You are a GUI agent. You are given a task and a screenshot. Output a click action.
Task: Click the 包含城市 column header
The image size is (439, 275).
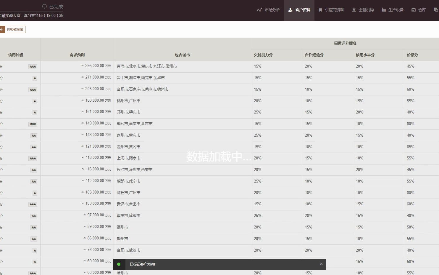[x=182, y=55]
